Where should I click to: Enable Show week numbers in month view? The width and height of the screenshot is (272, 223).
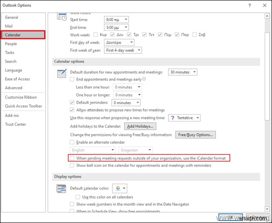pos(72,204)
